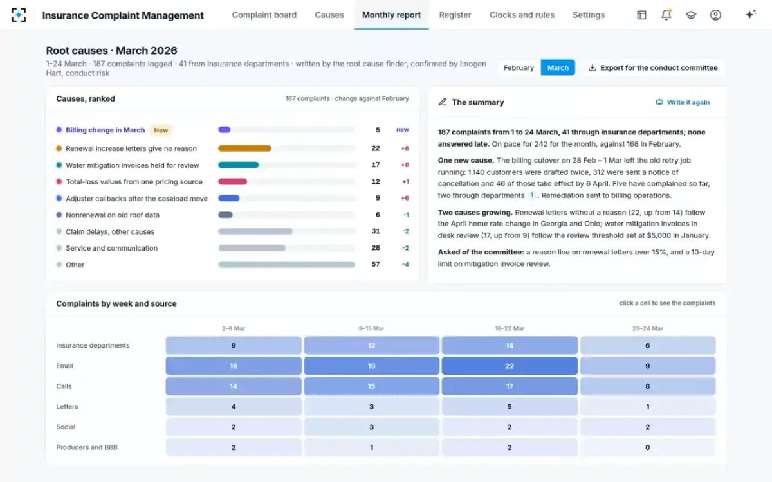Click Write it again
This screenshot has width=772, height=482.
683,102
